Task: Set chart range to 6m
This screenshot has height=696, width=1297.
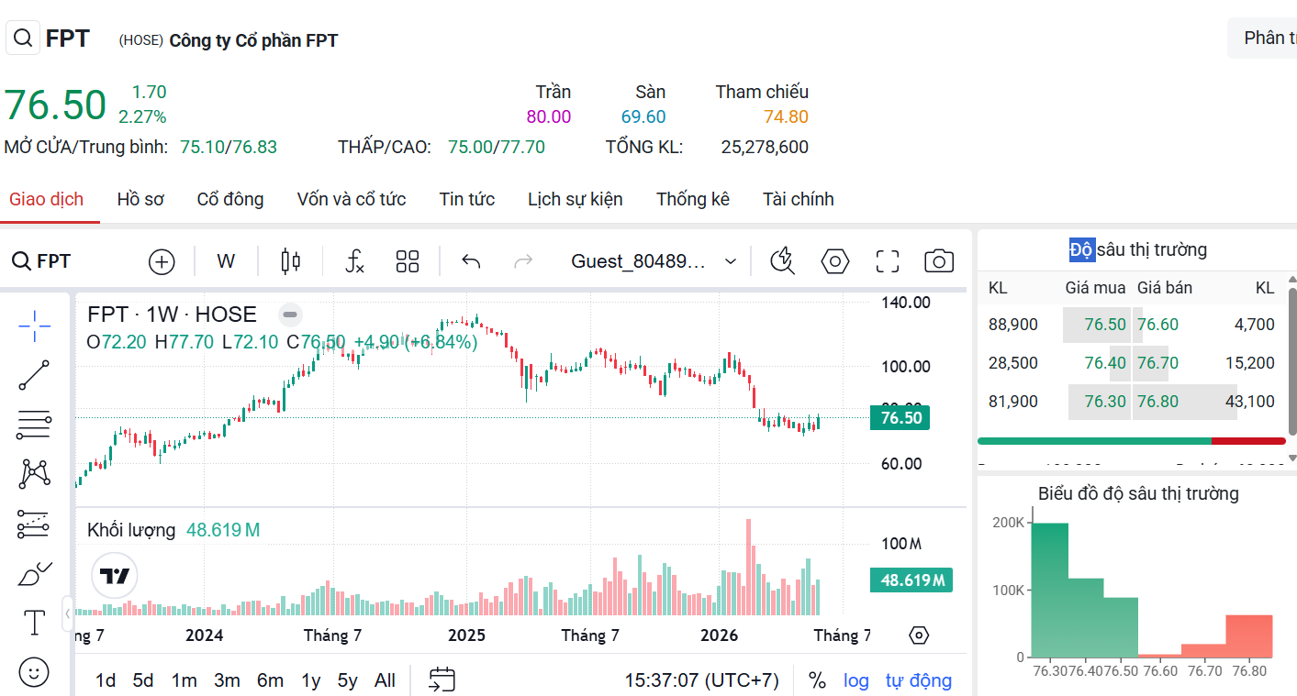Action: [270, 680]
